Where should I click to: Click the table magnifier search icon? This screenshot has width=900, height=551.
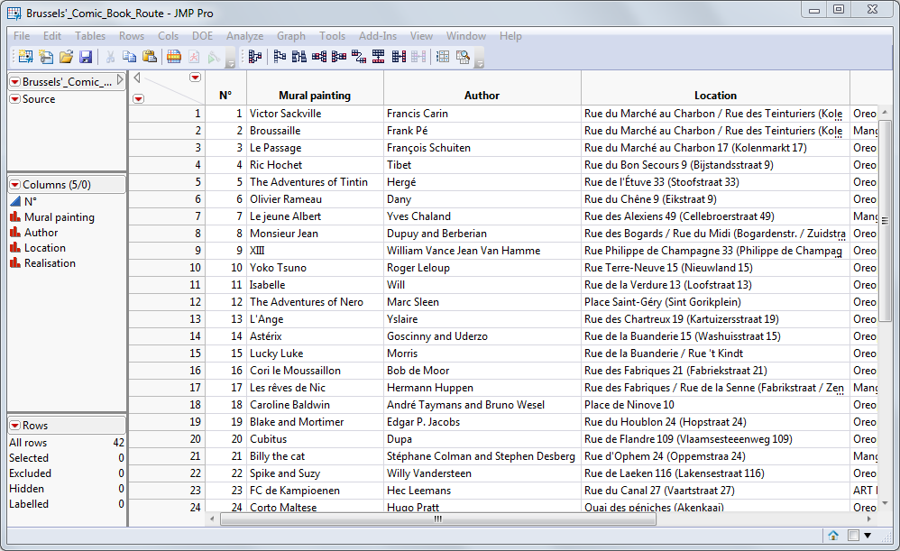coord(463,56)
